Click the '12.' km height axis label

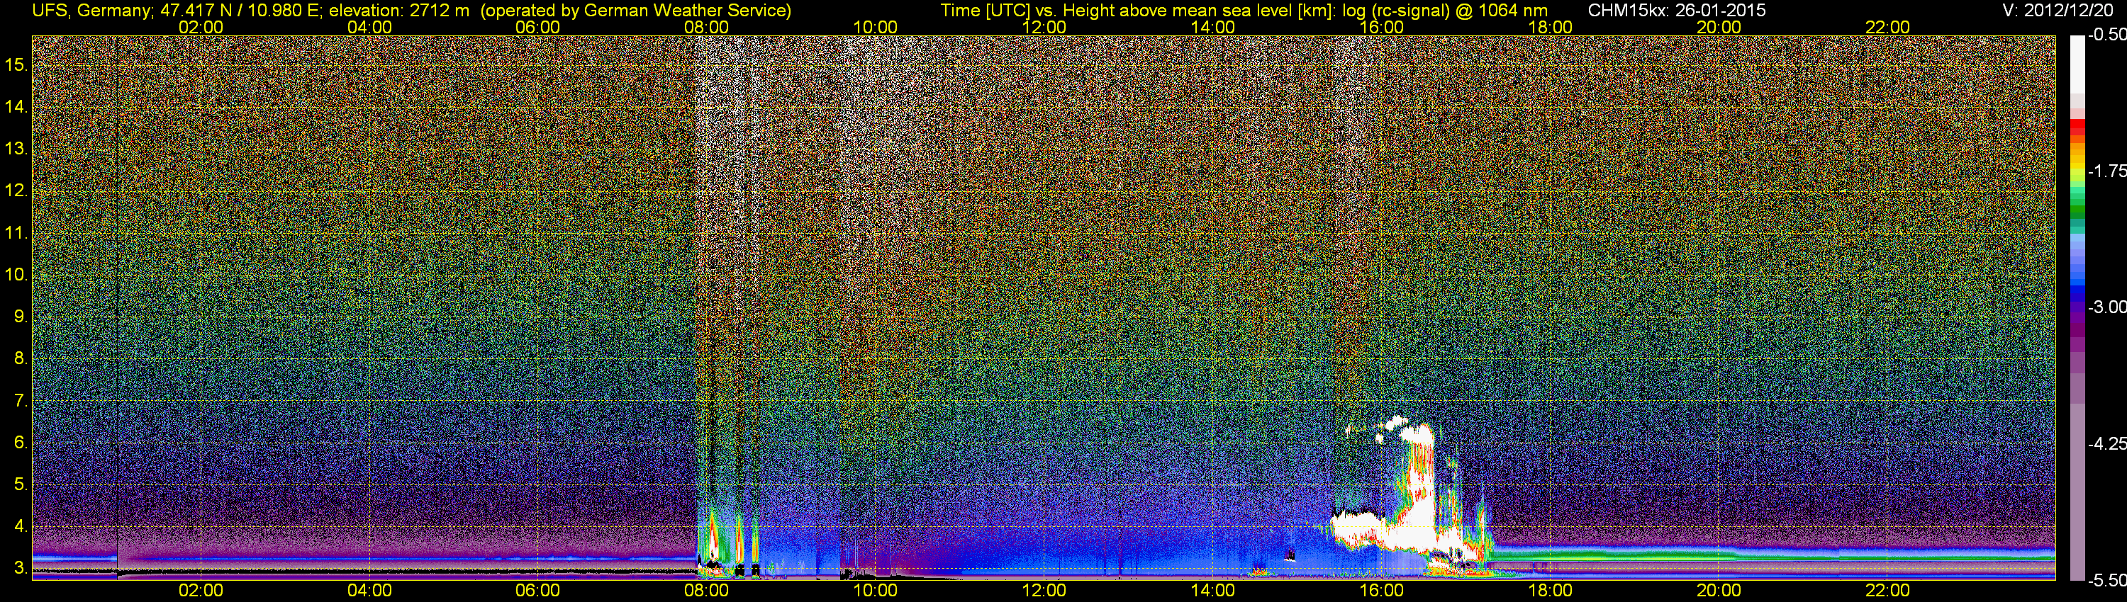point(16,191)
